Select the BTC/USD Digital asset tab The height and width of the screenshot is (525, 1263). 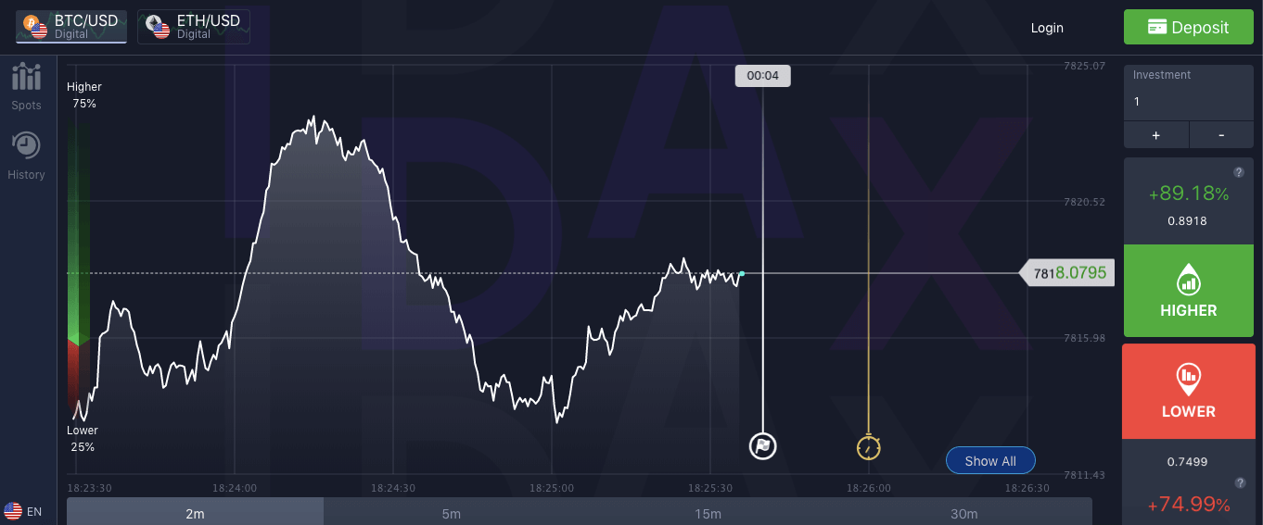click(71, 27)
